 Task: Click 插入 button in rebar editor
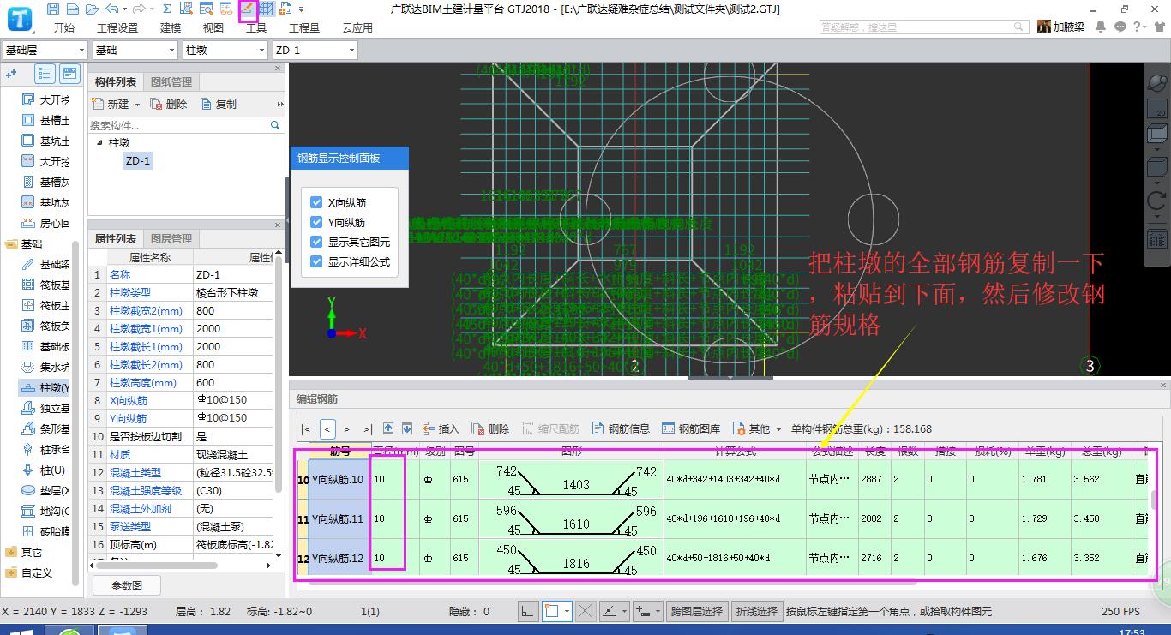click(441, 428)
